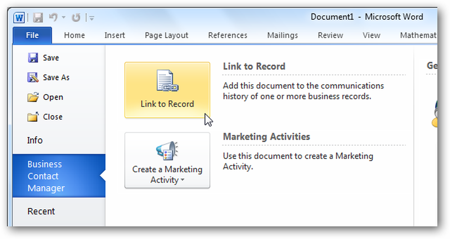Screen dimensions: 450x239
Task: Switch to the Insert ribbon tab
Action: [114, 35]
